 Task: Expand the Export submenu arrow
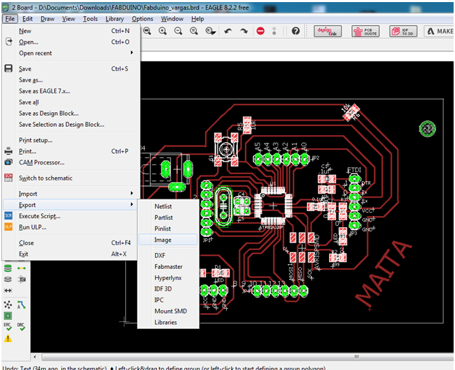pos(131,204)
